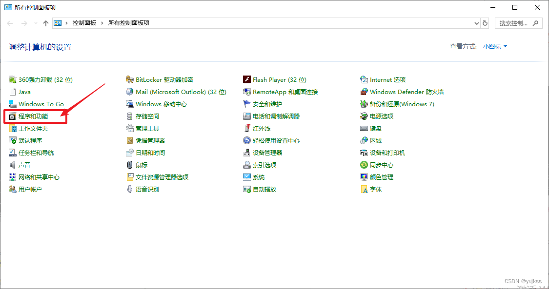The image size is (549, 289).
Task: Click the Windows To Go icon
Action: point(13,104)
